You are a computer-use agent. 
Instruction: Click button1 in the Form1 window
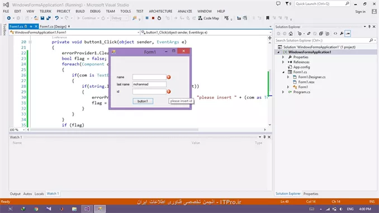143,101
